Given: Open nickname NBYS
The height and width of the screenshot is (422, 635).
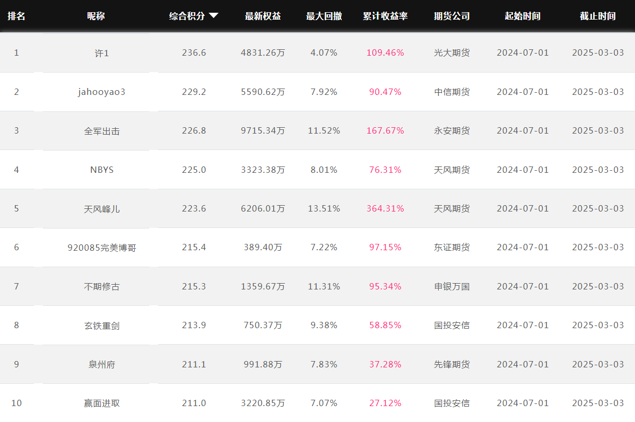Looking at the screenshot, I should pyautogui.click(x=102, y=170).
